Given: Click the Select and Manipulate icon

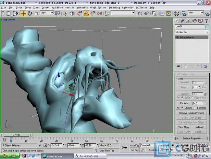Looking at the screenshot, I should point(65,13).
